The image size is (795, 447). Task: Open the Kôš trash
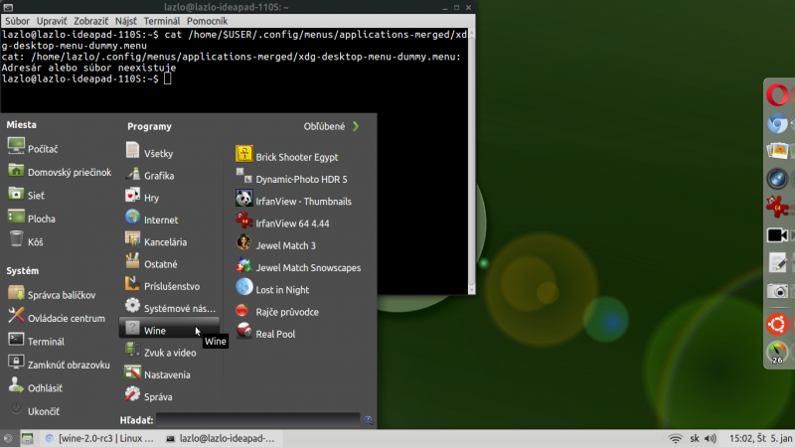26,241
